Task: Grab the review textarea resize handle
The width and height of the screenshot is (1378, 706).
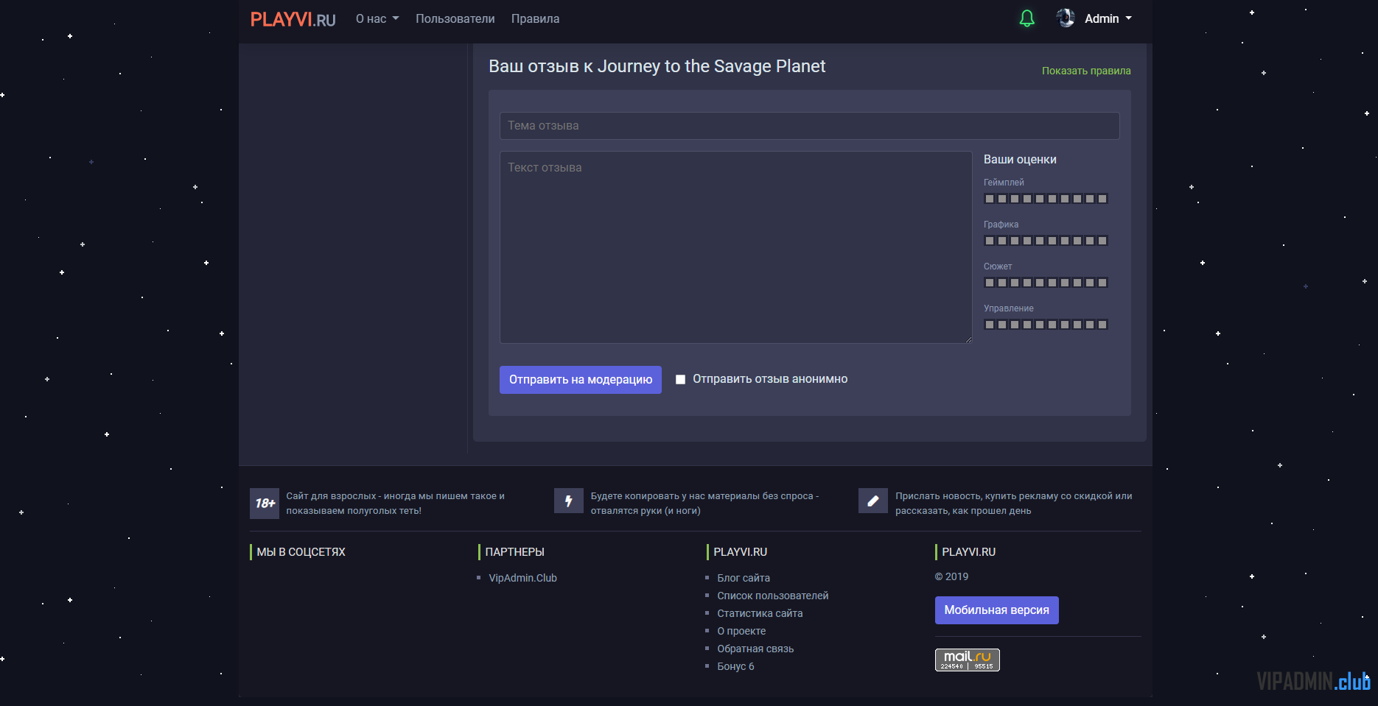Action: click(x=968, y=339)
